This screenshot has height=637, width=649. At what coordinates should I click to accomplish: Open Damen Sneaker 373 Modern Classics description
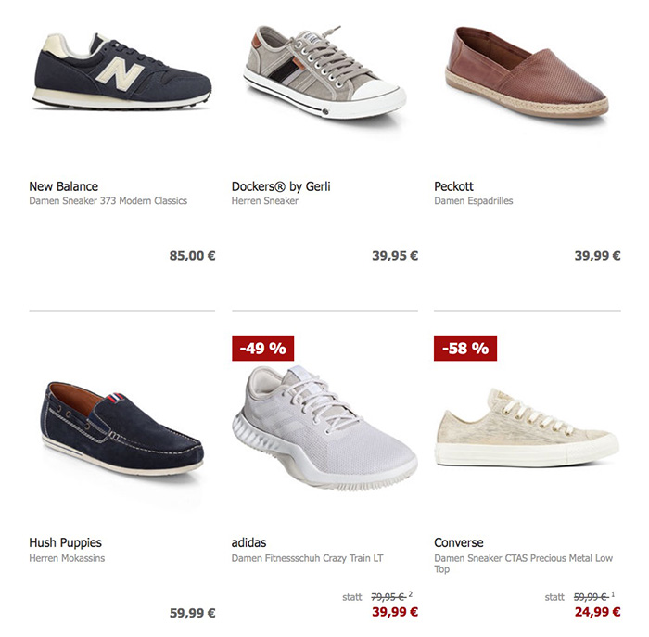108,201
